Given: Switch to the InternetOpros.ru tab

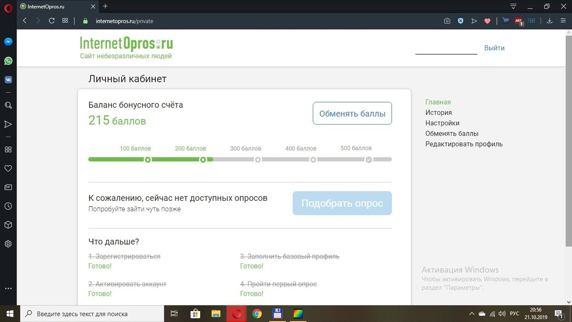Looking at the screenshot, I should 48,7.
